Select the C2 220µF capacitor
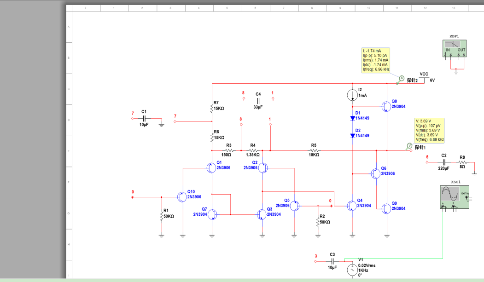 (444, 162)
